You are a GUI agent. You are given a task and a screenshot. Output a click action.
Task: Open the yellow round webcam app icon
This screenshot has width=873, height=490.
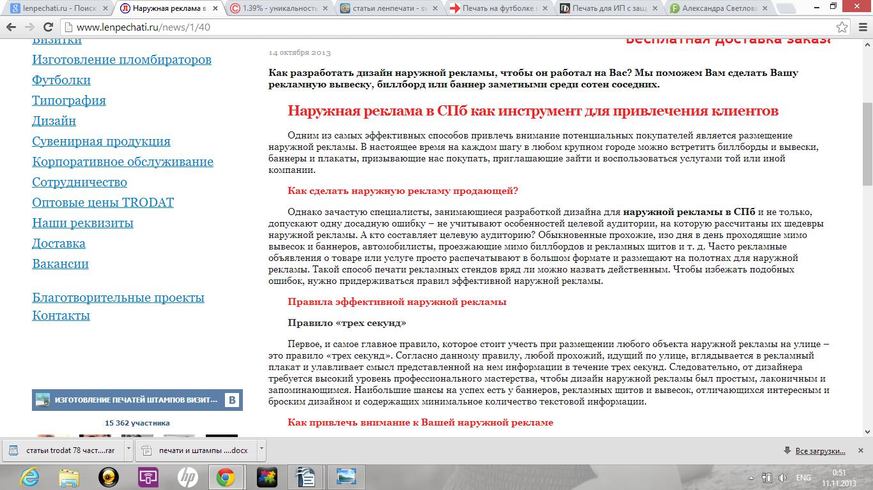pos(109,477)
